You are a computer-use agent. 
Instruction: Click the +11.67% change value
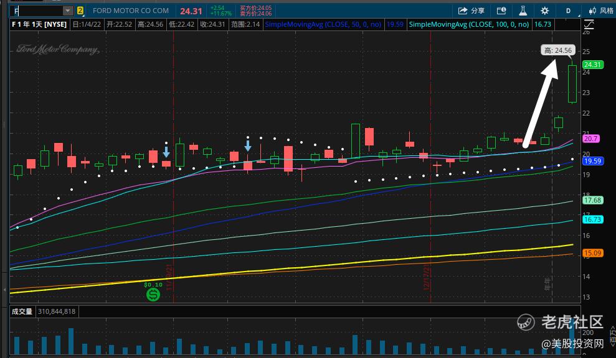point(220,14)
